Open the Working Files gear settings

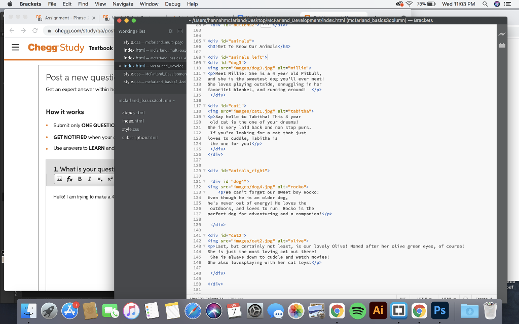click(170, 31)
